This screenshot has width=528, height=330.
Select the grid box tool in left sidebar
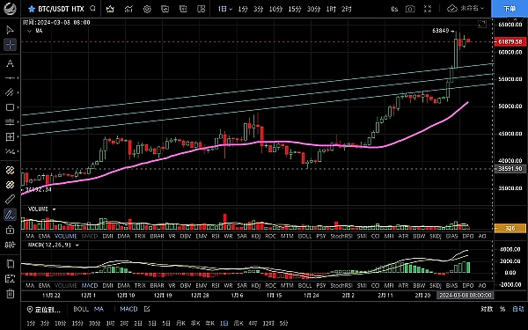click(10, 136)
